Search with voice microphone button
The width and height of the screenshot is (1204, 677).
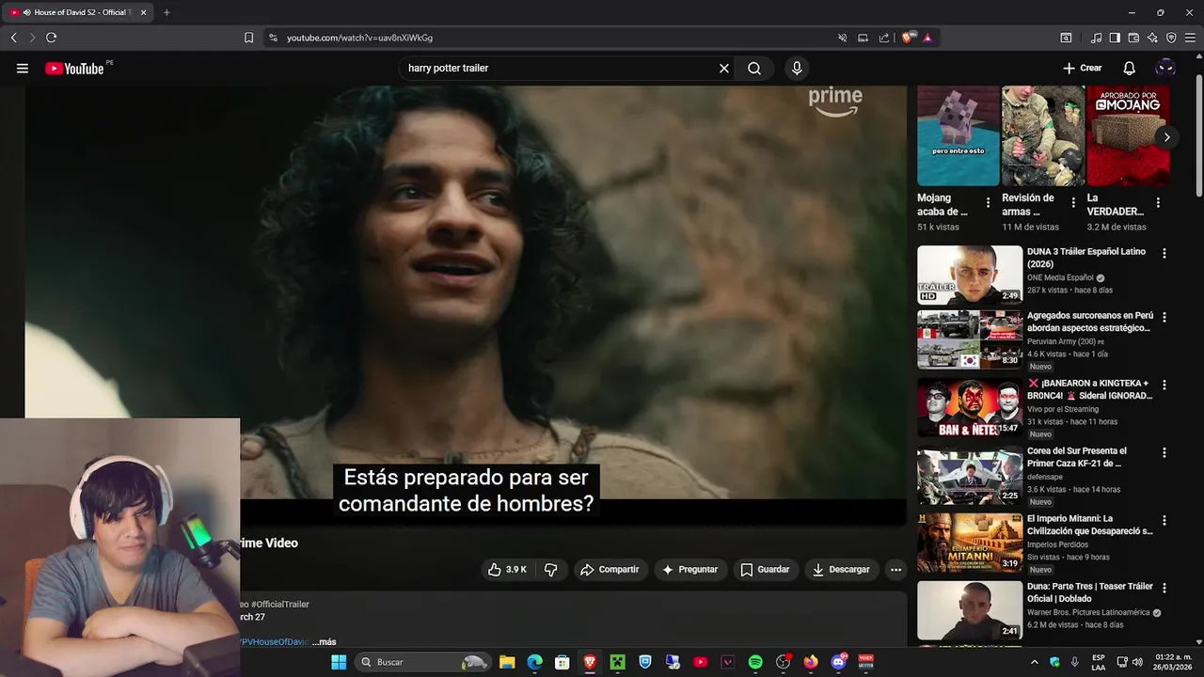point(797,68)
